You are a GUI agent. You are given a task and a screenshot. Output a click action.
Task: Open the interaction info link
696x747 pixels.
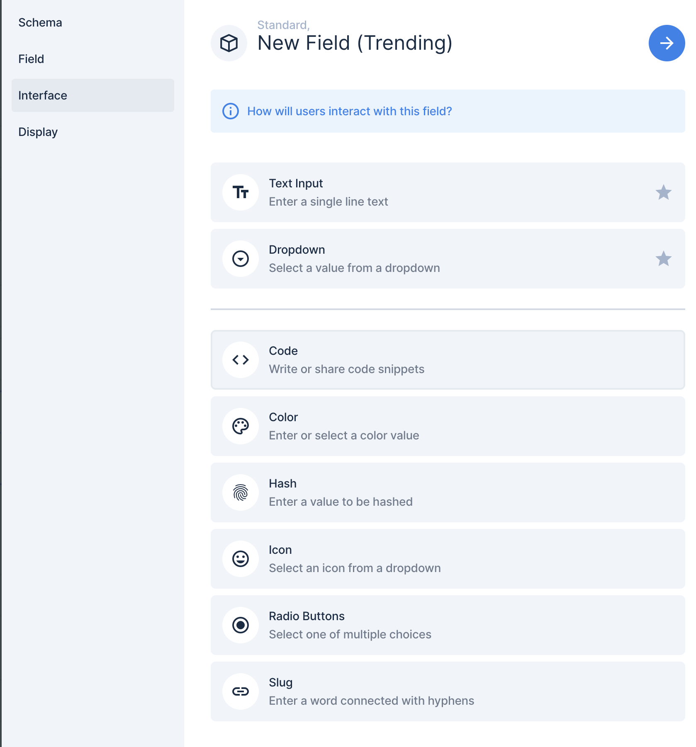[x=350, y=111]
